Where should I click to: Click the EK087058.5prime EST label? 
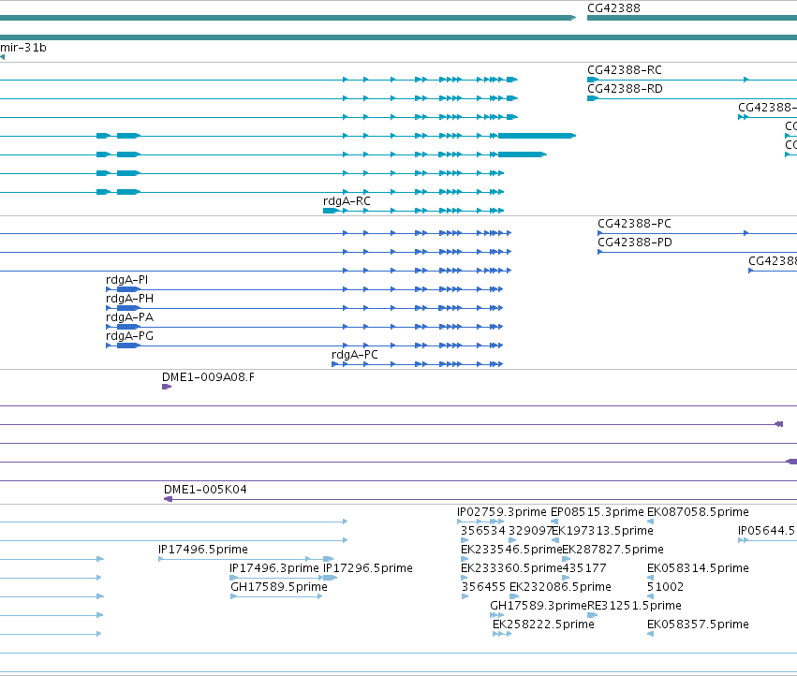point(698,512)
